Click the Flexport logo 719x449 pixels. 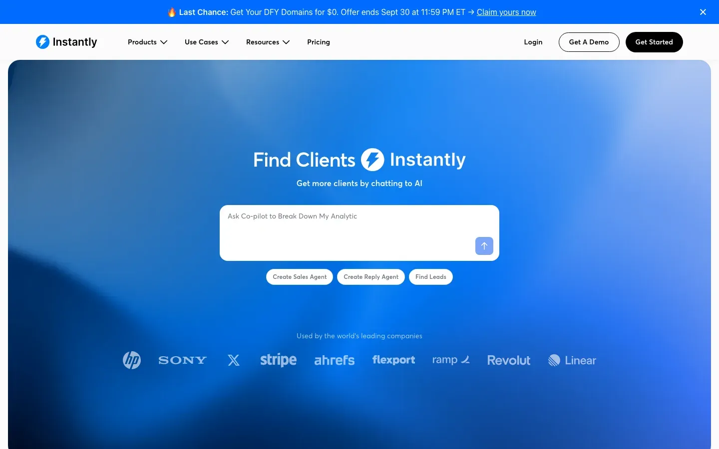click(393, 360)
